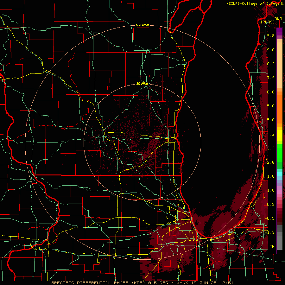The height and width of the screenshot is (285, 285).
Task: Click the '4.2' legend value
Action: pos(271,134)
